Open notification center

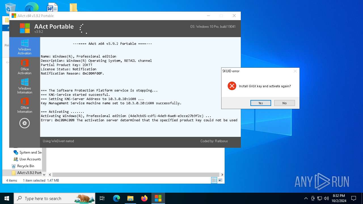[x=354, y=198]
